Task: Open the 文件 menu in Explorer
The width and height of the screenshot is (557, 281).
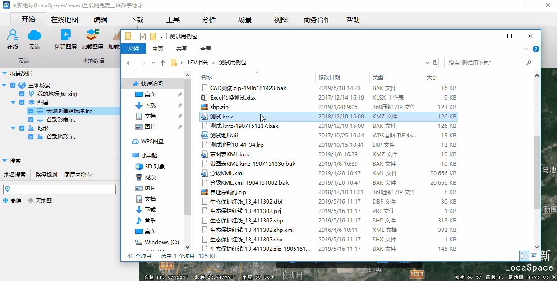Action: (133, 49)
